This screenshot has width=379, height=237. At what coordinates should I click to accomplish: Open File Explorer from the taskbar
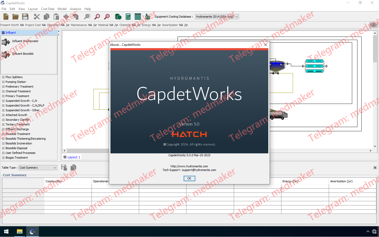click(19, 231)
